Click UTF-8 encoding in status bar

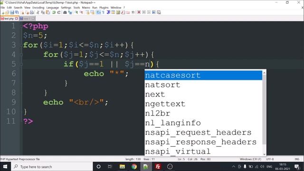pos(270,159)
